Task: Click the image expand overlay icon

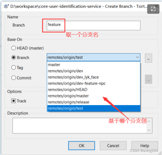Action: coord(153,9)
